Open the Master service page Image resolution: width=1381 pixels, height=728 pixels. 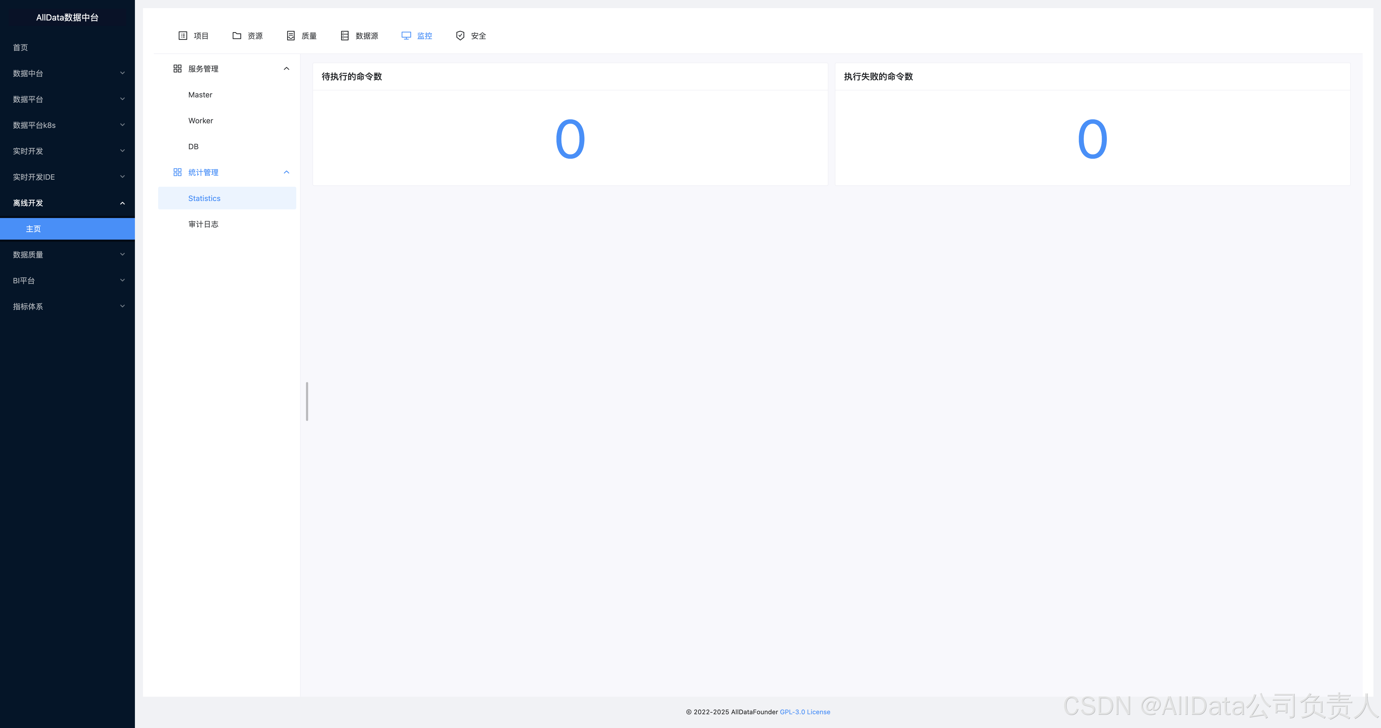tap(200, 95)
